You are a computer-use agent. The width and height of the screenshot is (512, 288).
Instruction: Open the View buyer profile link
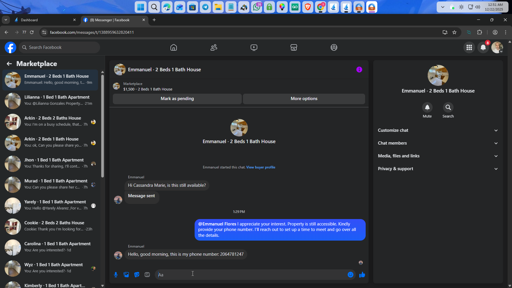point(261,167)
